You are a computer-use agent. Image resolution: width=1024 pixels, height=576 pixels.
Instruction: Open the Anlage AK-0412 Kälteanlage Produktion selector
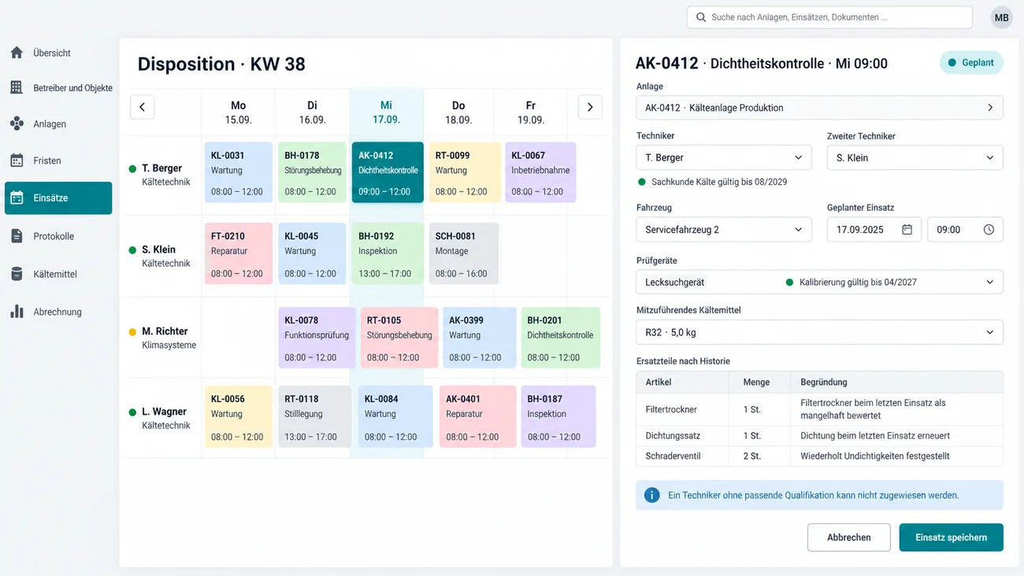(x=819, y=108)
